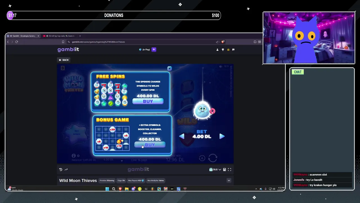Click the bet amount dropdown arrow
Image resolution: width=360 pixels, height=203 pixels.
(x=122, y=161)
